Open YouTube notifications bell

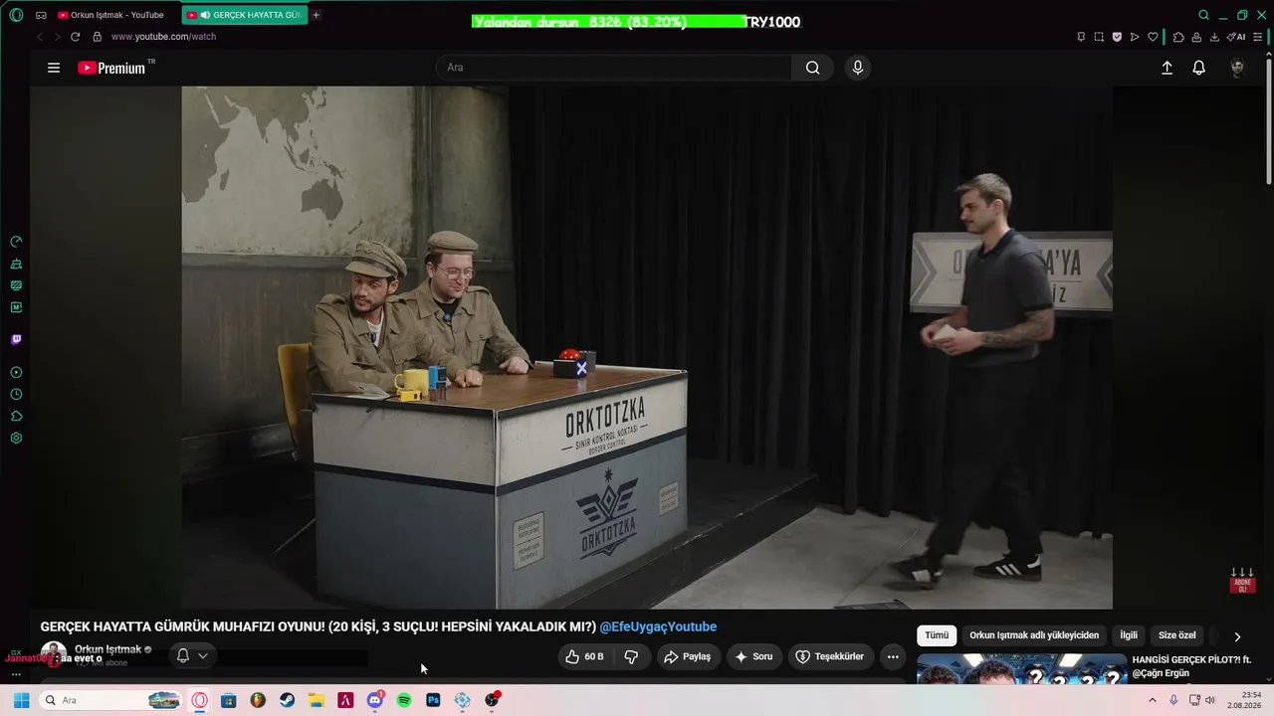coord(1199,68)
